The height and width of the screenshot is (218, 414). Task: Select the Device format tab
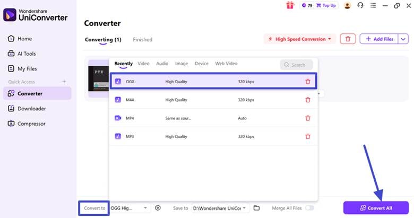pyautogui.click(x=202, y=64)
